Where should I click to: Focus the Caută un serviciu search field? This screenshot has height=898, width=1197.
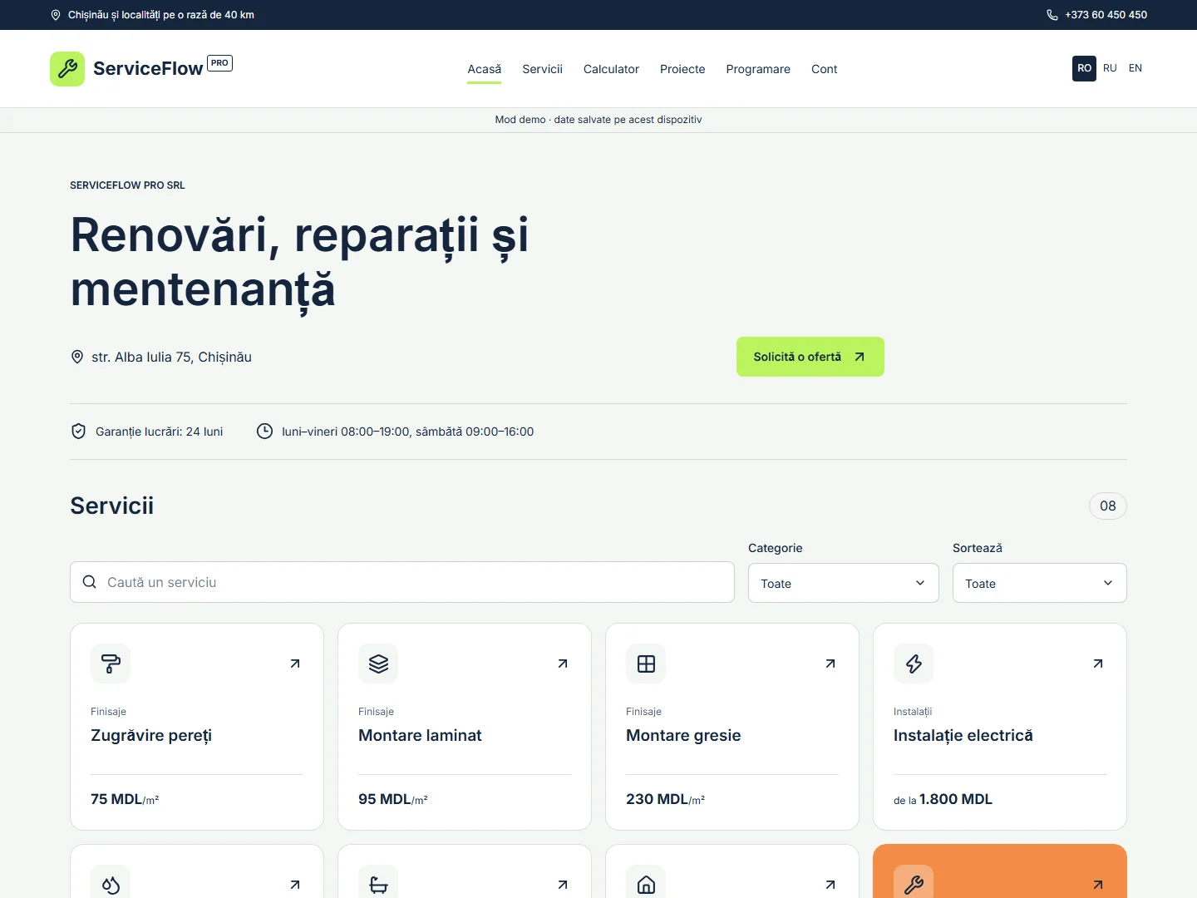tap(402, 582)
